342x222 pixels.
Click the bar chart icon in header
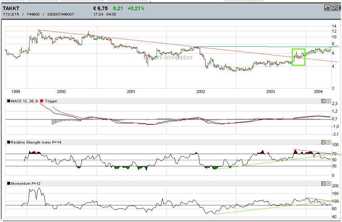click(327, 8)
